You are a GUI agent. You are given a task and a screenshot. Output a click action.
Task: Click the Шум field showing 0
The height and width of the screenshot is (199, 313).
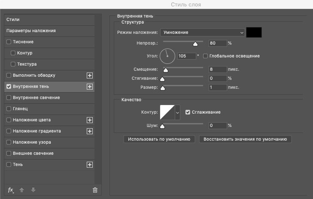pos(218,126)
